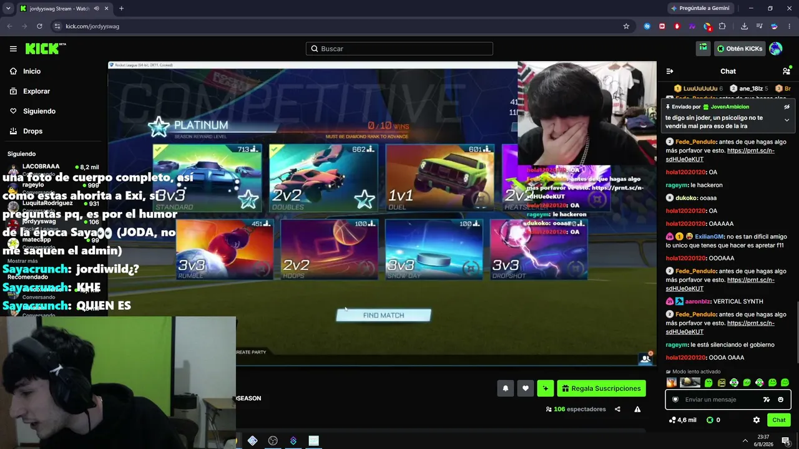Open the media controls icon
Viewport: 799px width, 449px height.
(x=759, y=26)
